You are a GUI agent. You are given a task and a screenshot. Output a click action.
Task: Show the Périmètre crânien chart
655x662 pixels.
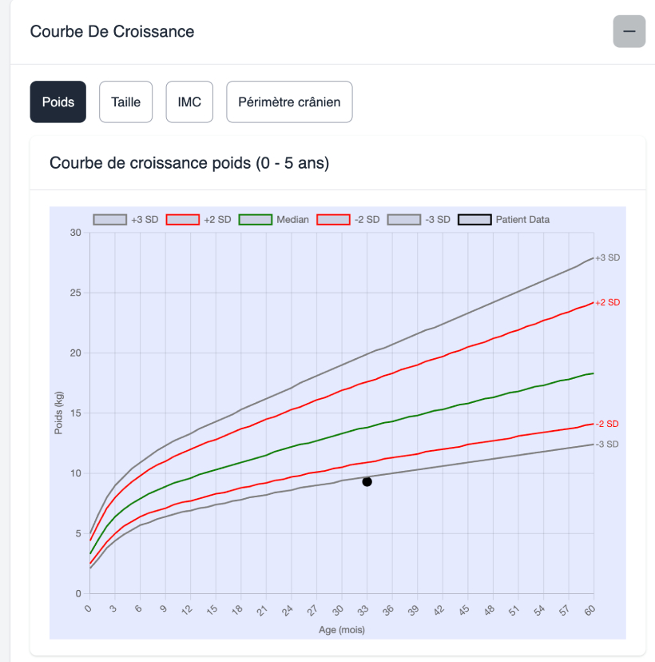(289, 102)
